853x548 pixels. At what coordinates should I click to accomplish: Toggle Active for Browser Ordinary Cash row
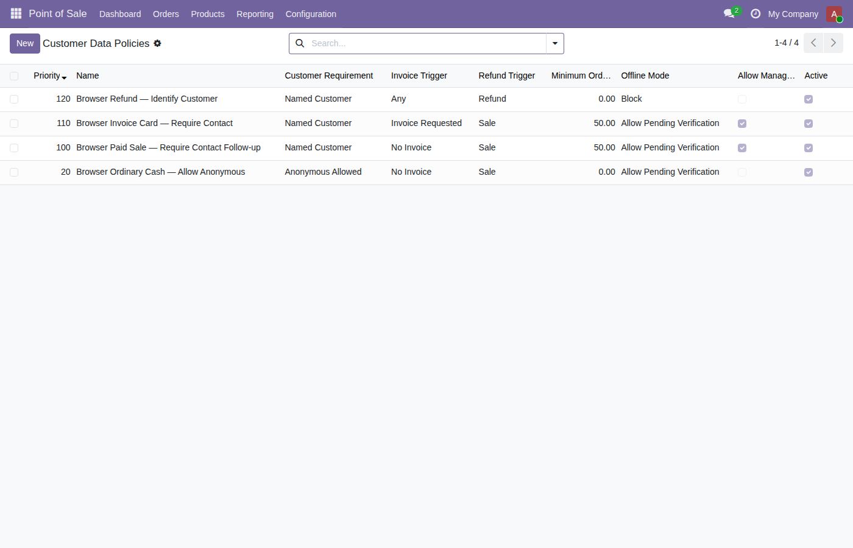tap(809, 172)
